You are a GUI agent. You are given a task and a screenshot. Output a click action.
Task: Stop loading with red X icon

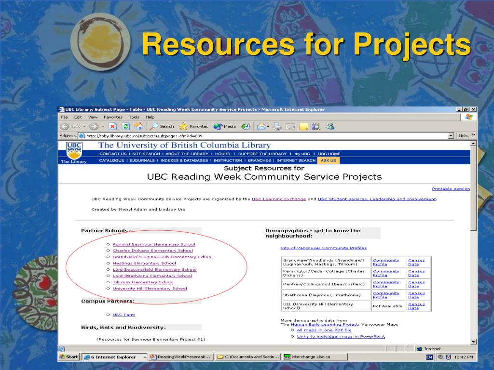coord(112,127)
